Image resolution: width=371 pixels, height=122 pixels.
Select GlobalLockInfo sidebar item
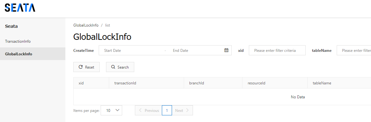coord(33,54)
